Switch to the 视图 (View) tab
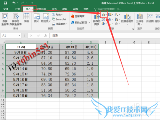The height and width of the screenshot is (120, 160). [86, 9]
